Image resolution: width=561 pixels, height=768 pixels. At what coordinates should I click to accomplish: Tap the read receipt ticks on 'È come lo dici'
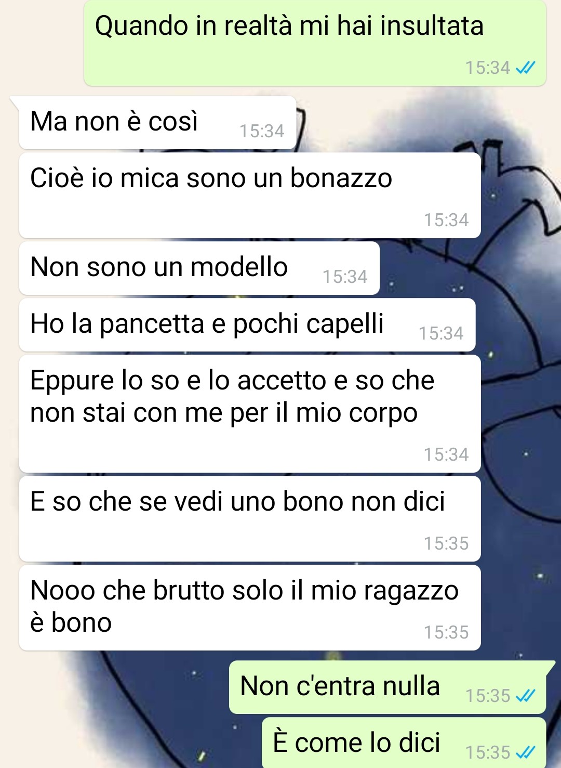pyautogui.click(x=525, y=752)
